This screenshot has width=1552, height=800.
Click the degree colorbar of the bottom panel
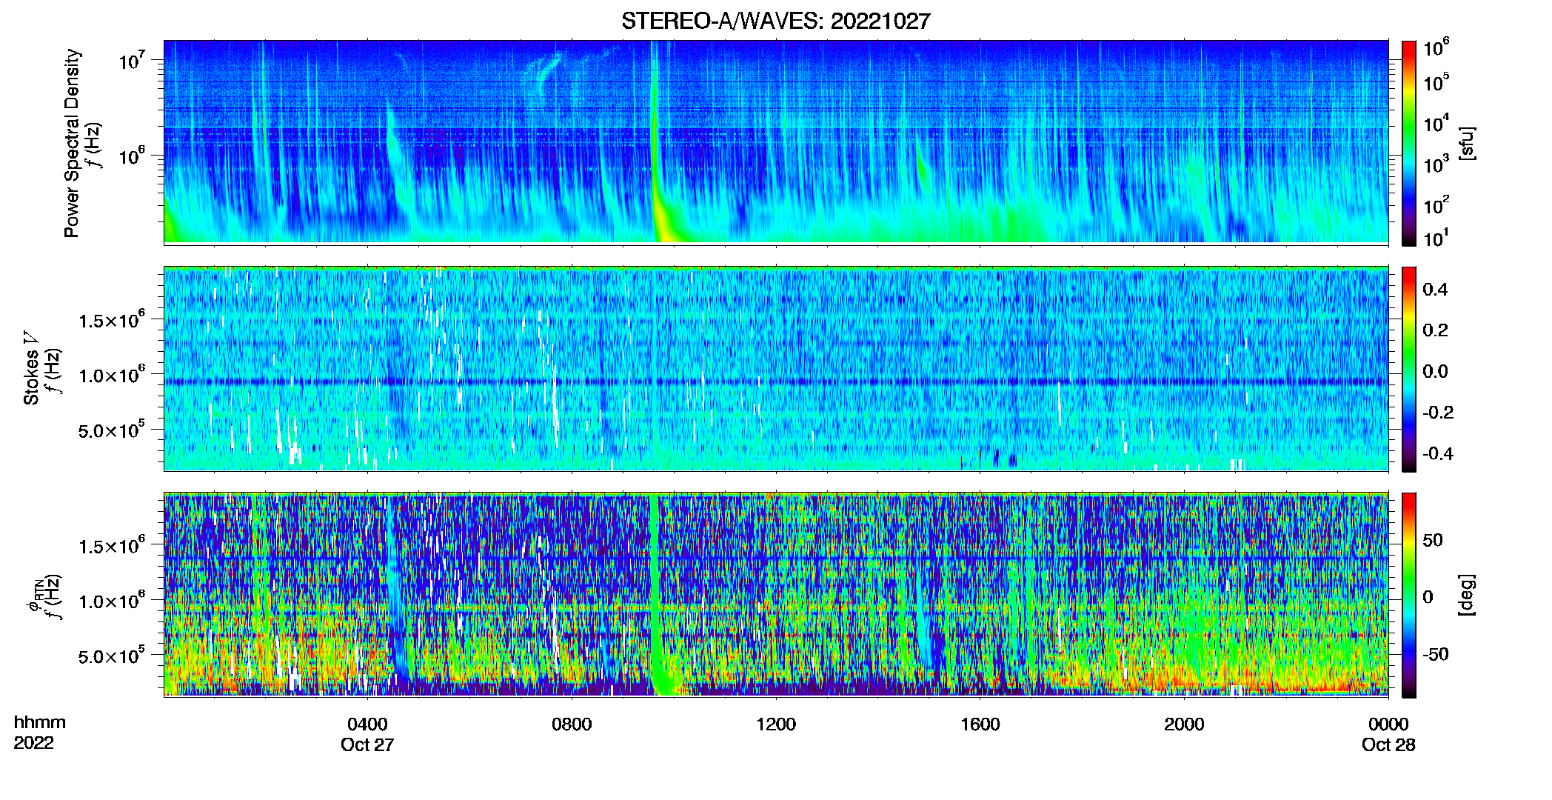(1409, 595)
